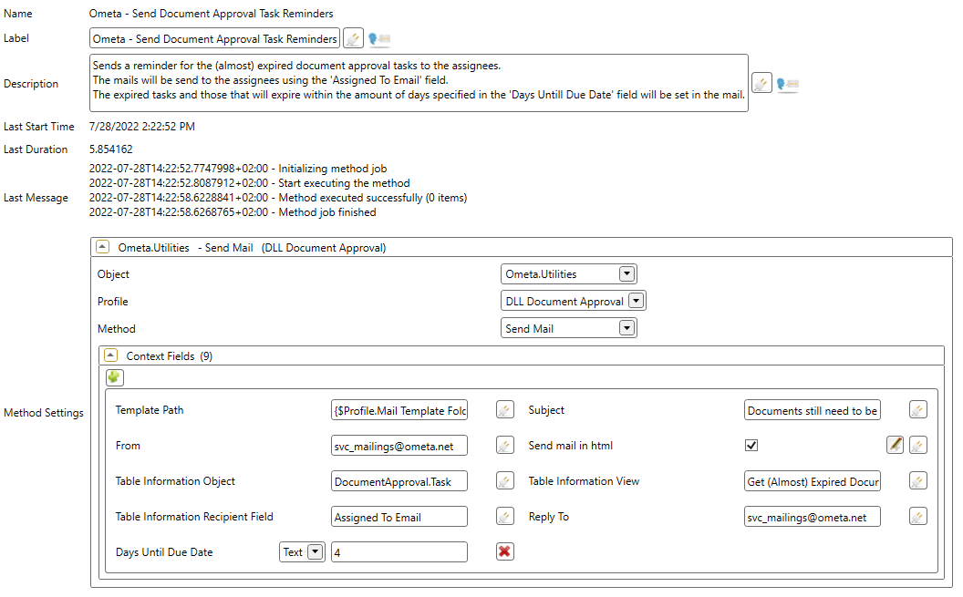Click the plug icon beside the Description box
Viewport: 963px width, 597px height.
click(x=762, y=83)
